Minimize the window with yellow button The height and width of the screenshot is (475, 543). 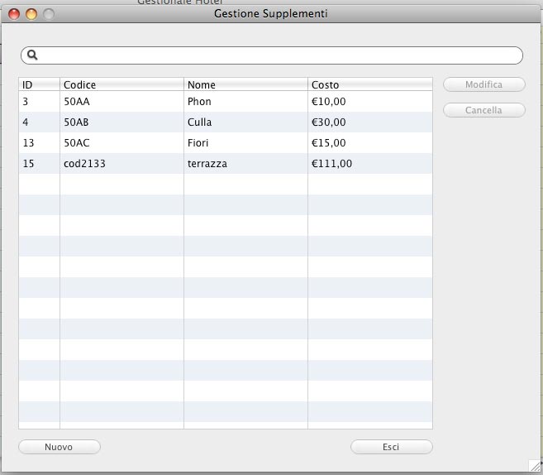31,14
